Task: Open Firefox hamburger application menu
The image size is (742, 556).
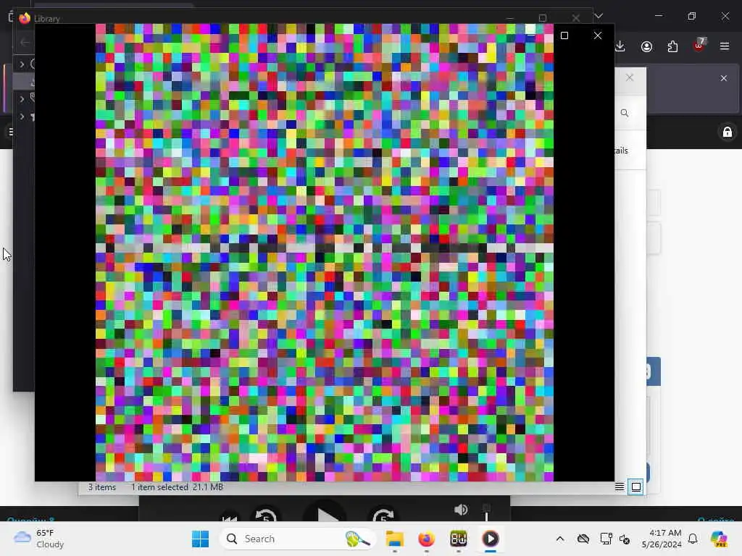Action: 725,46
